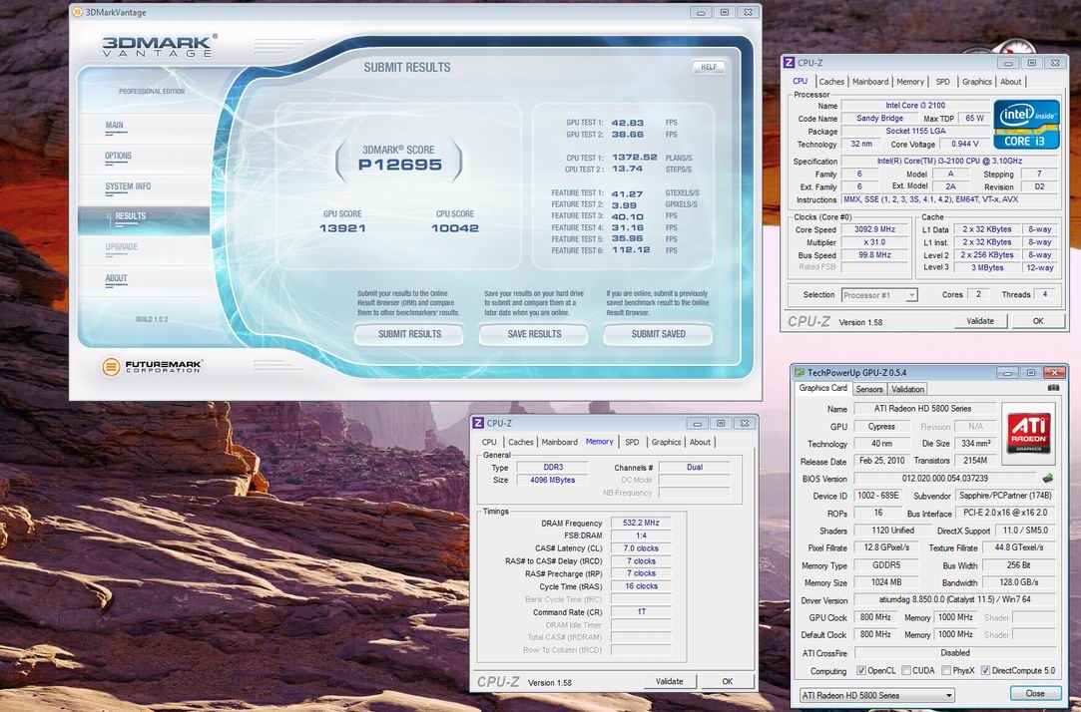Open the About tab in the CPU-Z CPU window

click(x=1011, y=81)
